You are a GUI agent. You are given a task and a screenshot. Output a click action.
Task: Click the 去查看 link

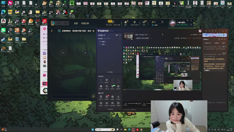click(x=207, y=70)
